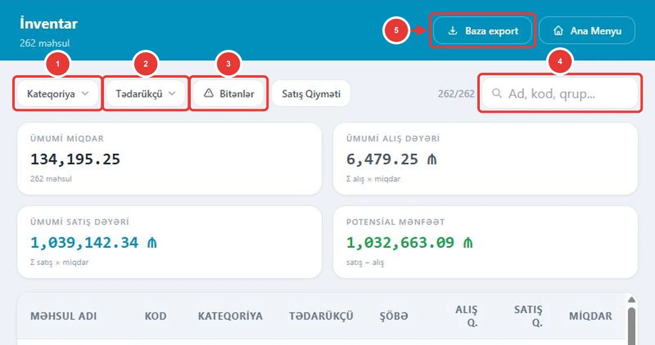655x345 pixels.
Task: Focus the Ad, kod, qrup search field
Action: pos(560,93)
